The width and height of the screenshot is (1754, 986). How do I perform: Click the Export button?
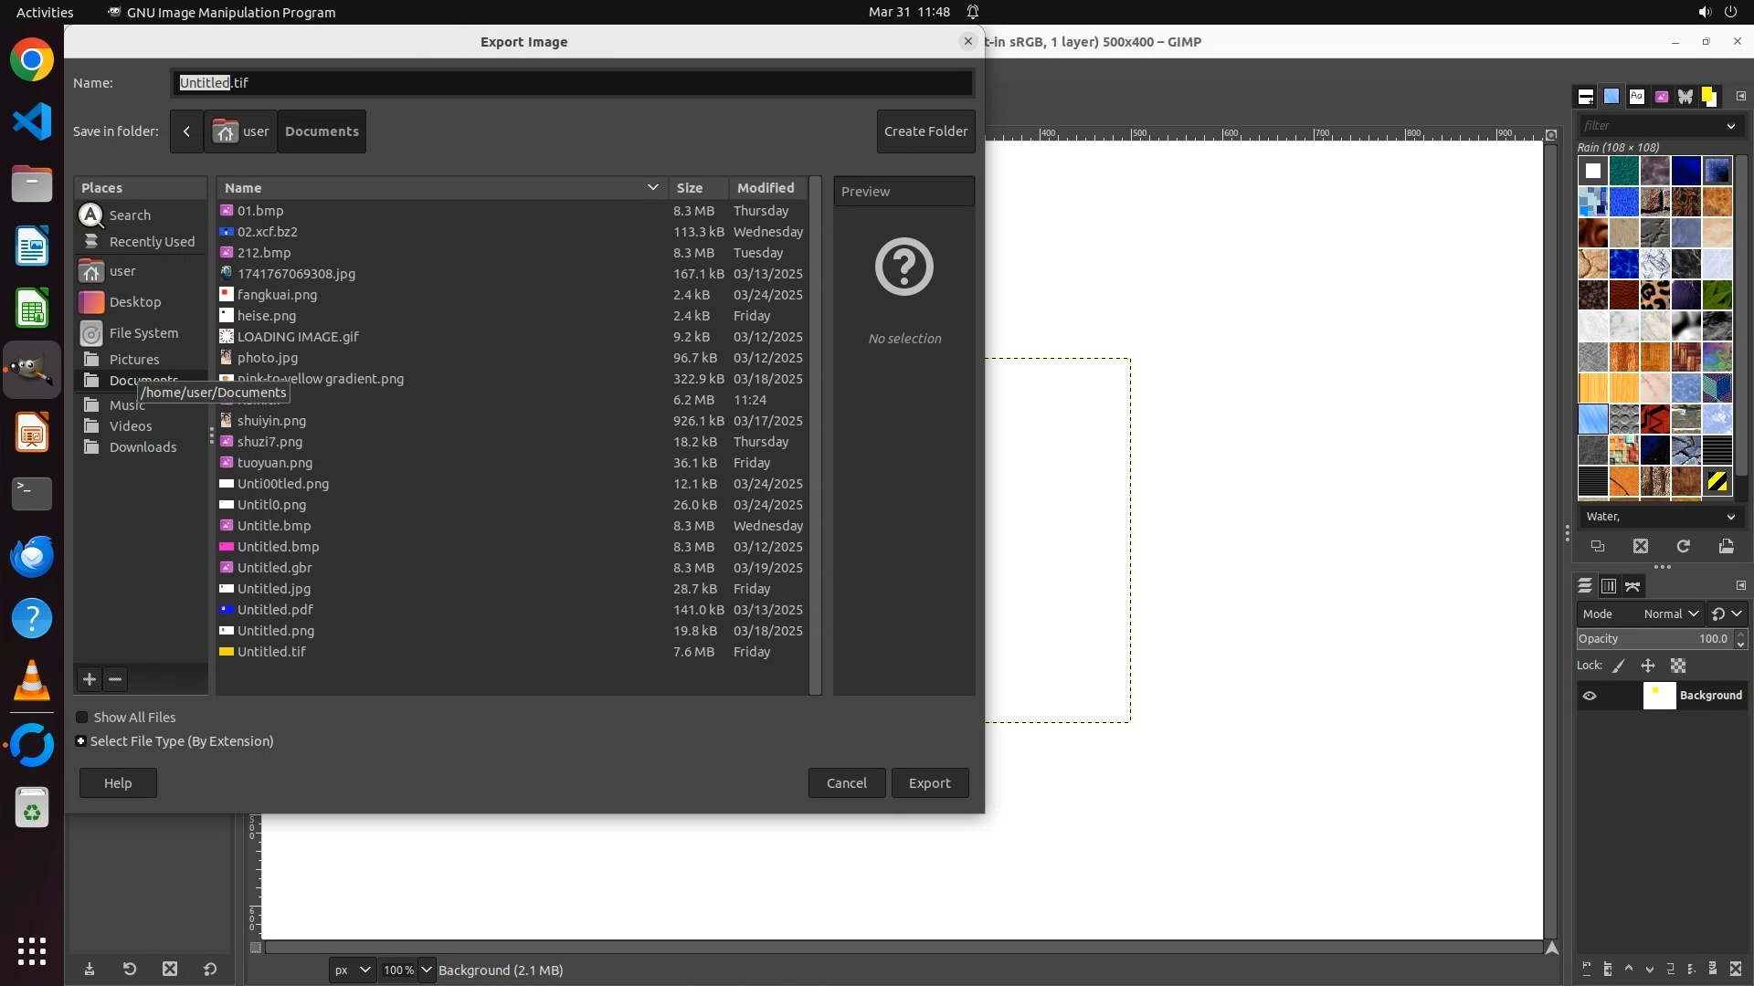click(x=929, y=783)
